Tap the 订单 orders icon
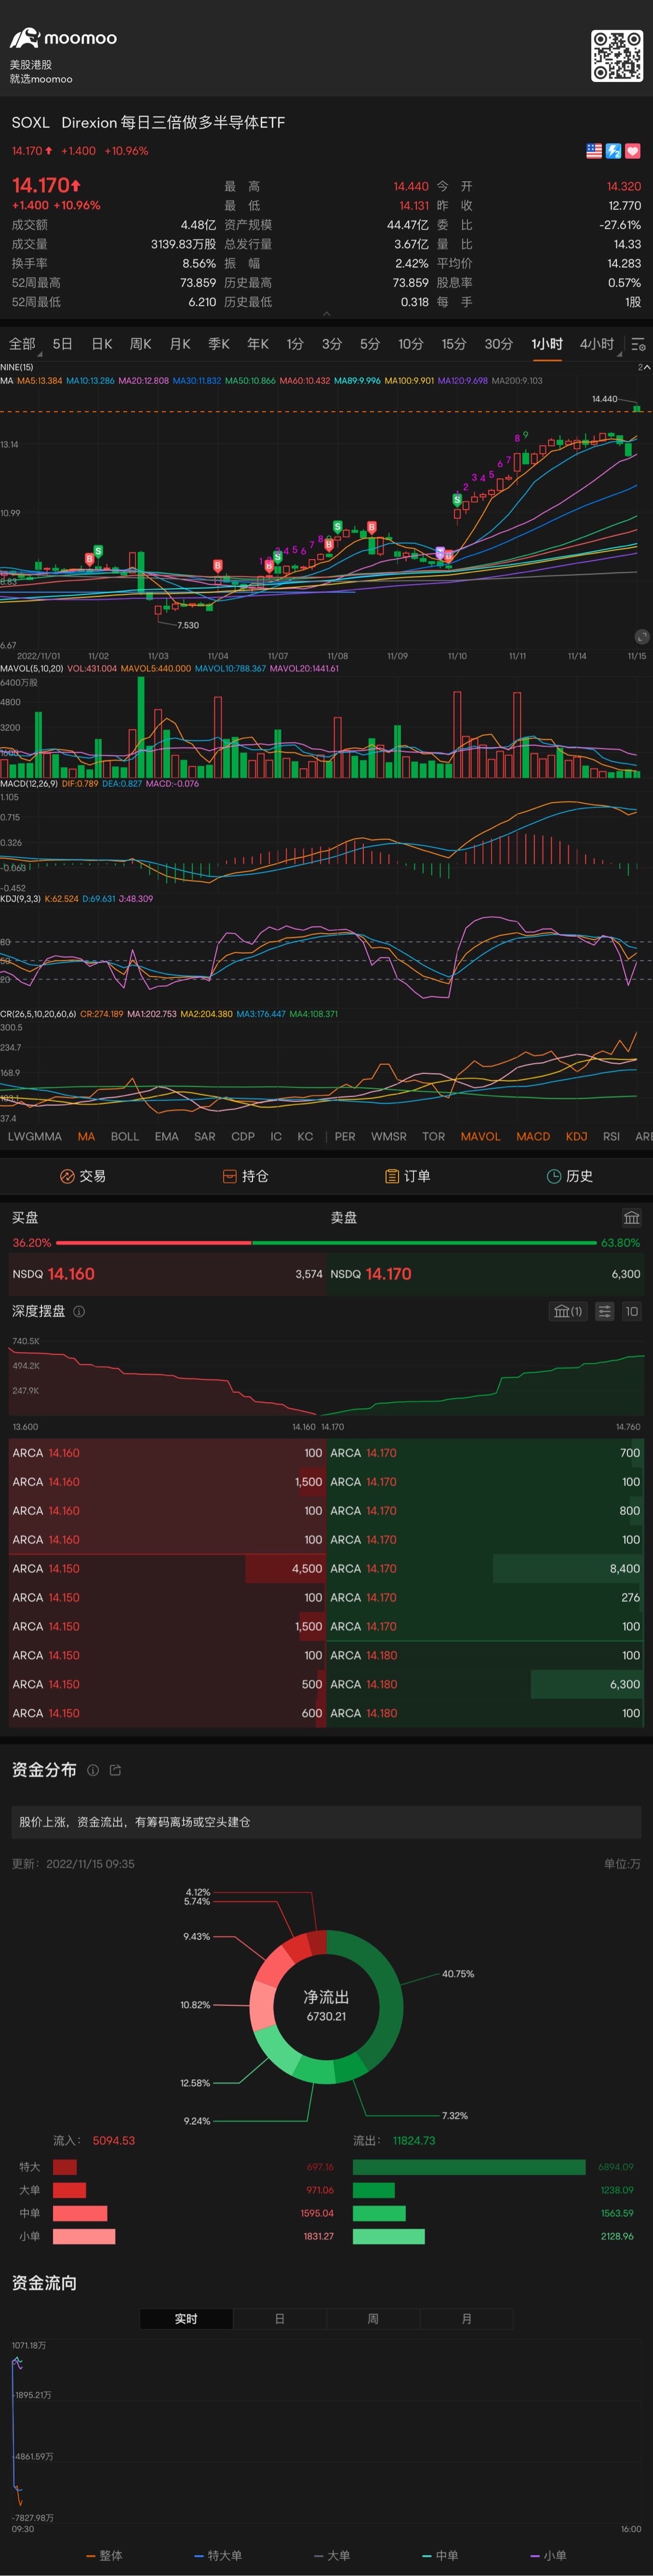The height and width of the screenshot is (2576, 653). 392,1176
